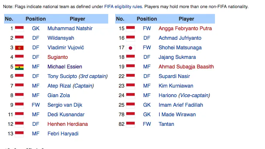
Task: Follow the Tony Sucipto player link
Action: (x=62, y=76)
